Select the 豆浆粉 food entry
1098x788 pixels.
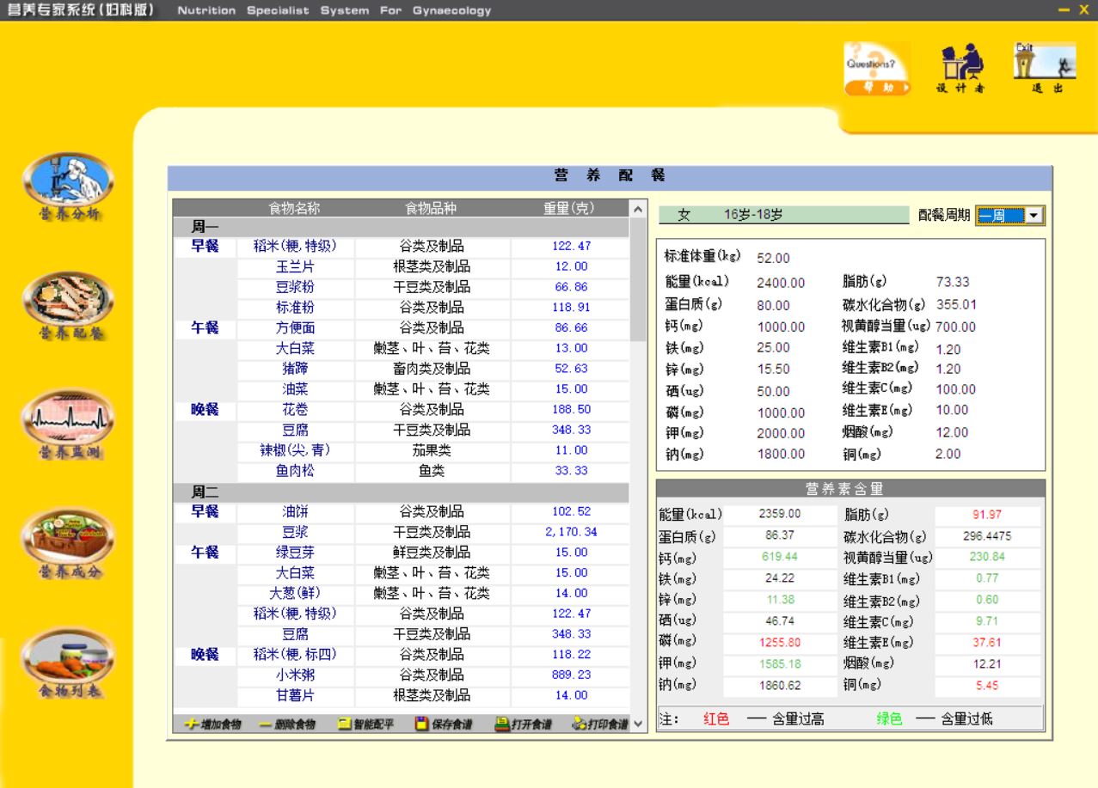point(295,287)
